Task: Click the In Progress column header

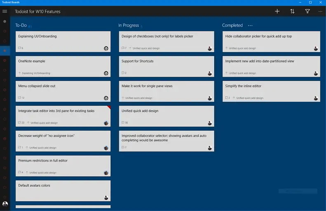Action: [129, 25]
